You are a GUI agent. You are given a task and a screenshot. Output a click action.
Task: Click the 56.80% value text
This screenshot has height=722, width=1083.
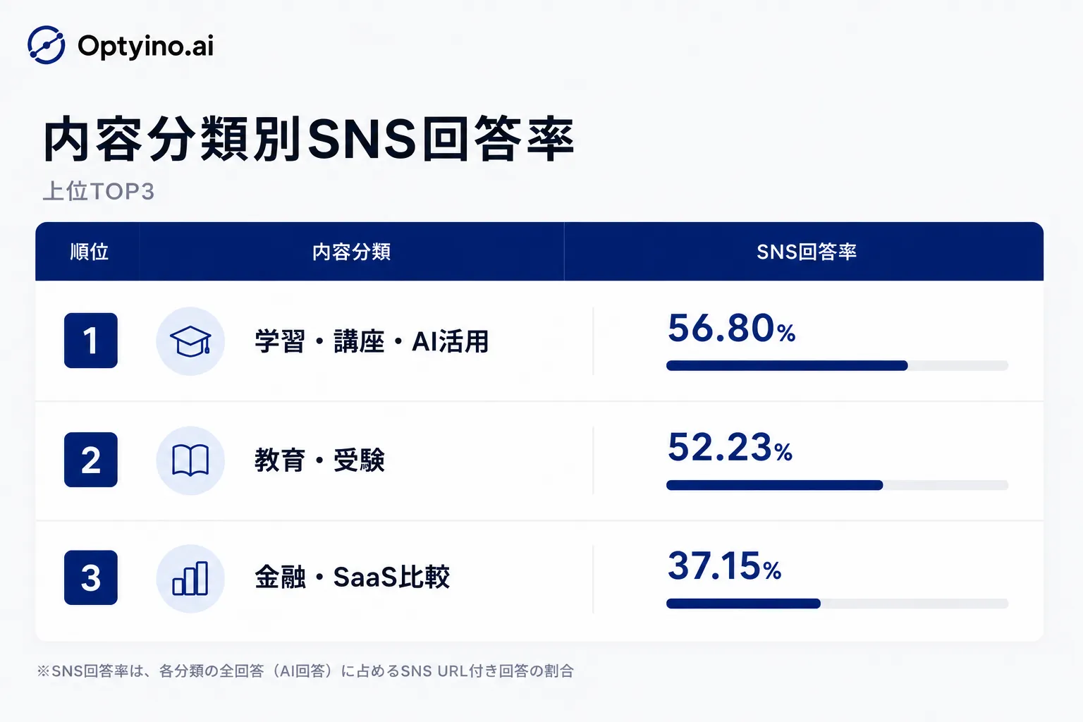click(732, 329)
